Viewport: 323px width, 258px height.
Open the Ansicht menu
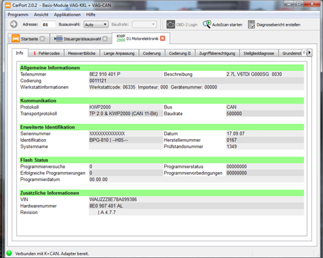tap(41, 15)
